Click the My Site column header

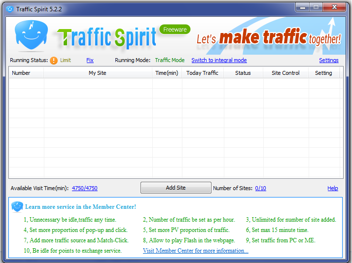(98, 73)
